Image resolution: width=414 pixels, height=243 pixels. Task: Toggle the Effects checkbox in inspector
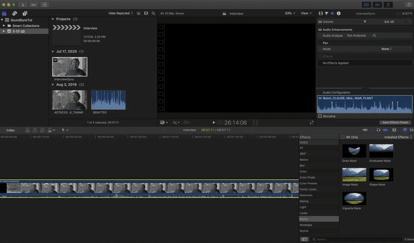click(x=320, y=56)
